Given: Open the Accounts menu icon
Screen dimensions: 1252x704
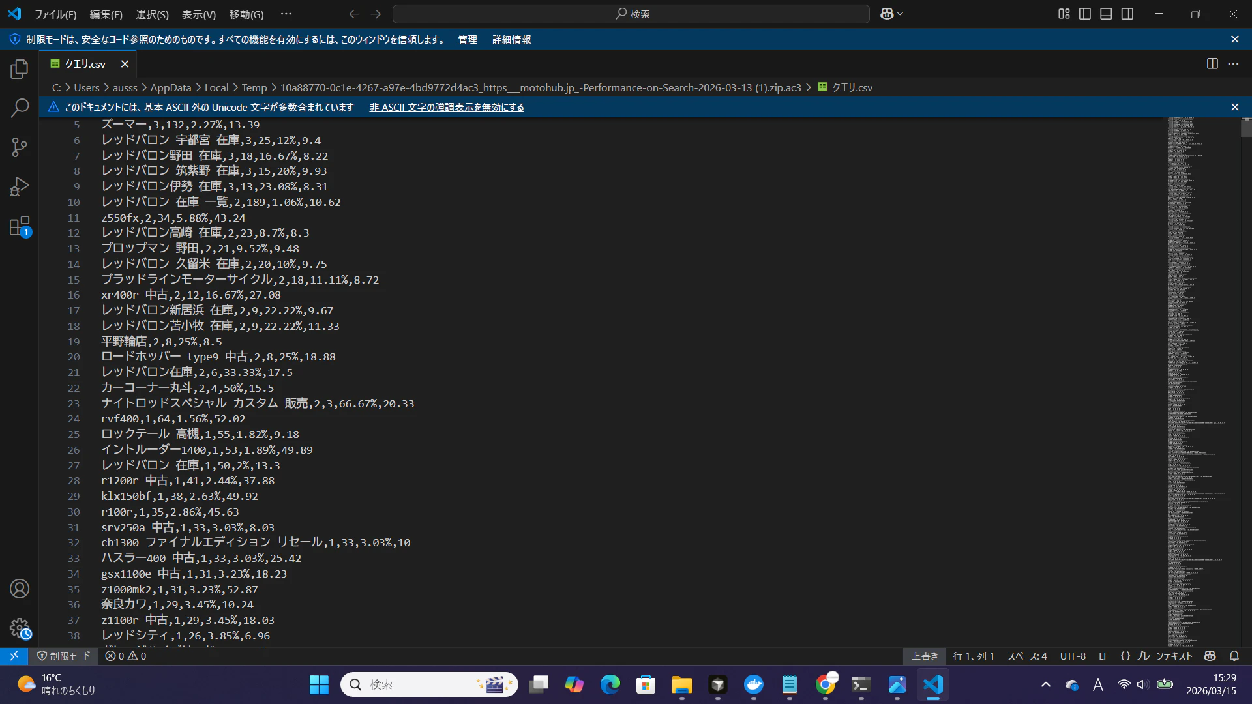Looking at the screenshot, I should tap(20, 589).
